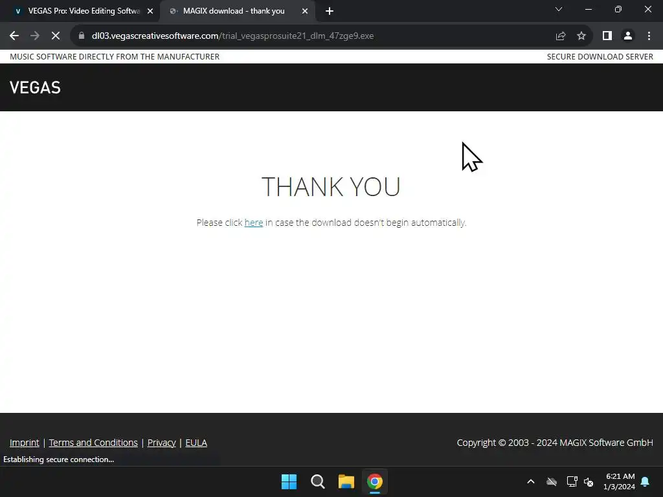663x497 pixels.
Task: Expand the tab search chevron
Action: pos(559,9)
